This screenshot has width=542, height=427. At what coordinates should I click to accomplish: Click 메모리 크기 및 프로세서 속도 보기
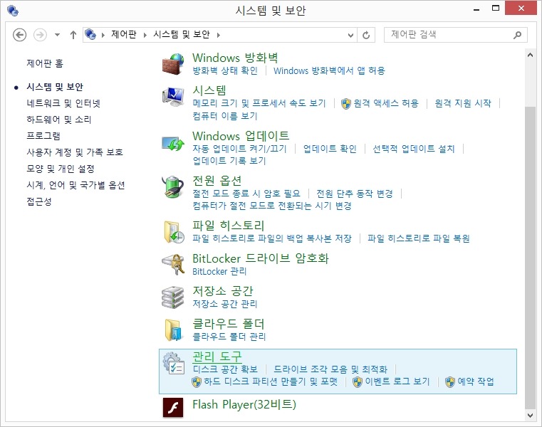pos(259,103)
